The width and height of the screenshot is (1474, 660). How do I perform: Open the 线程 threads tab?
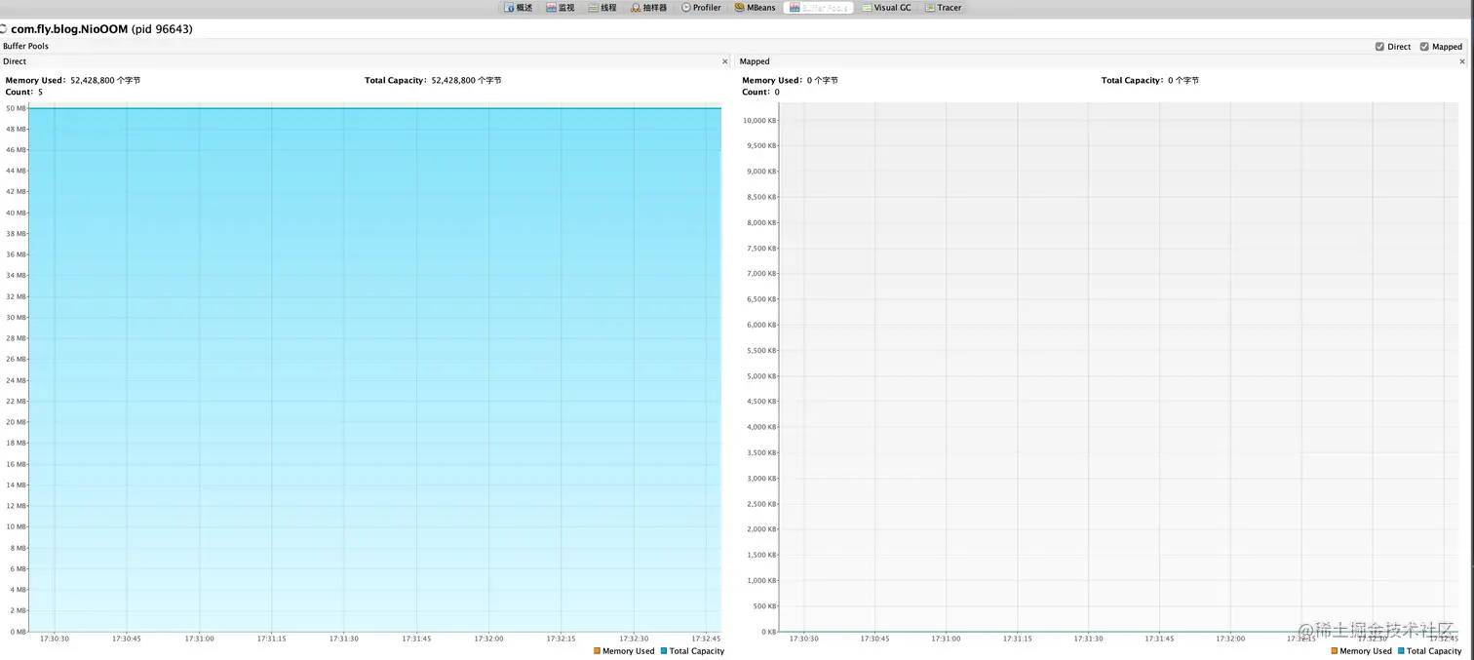[x=602, y=8]
